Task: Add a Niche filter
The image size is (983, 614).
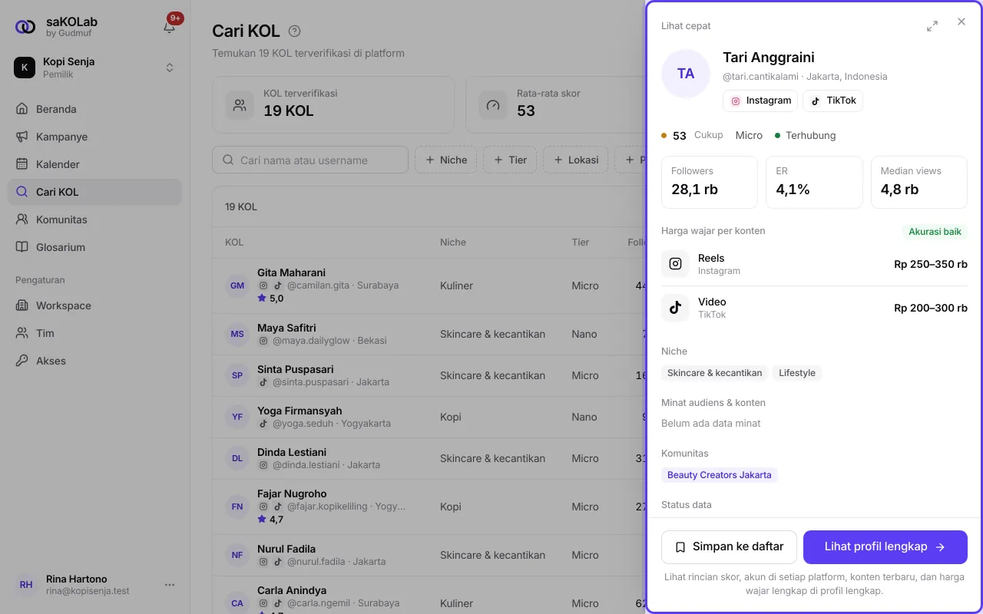Action: point(445,160)
